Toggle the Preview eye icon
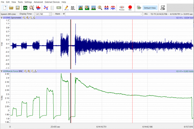 (122, 8)
